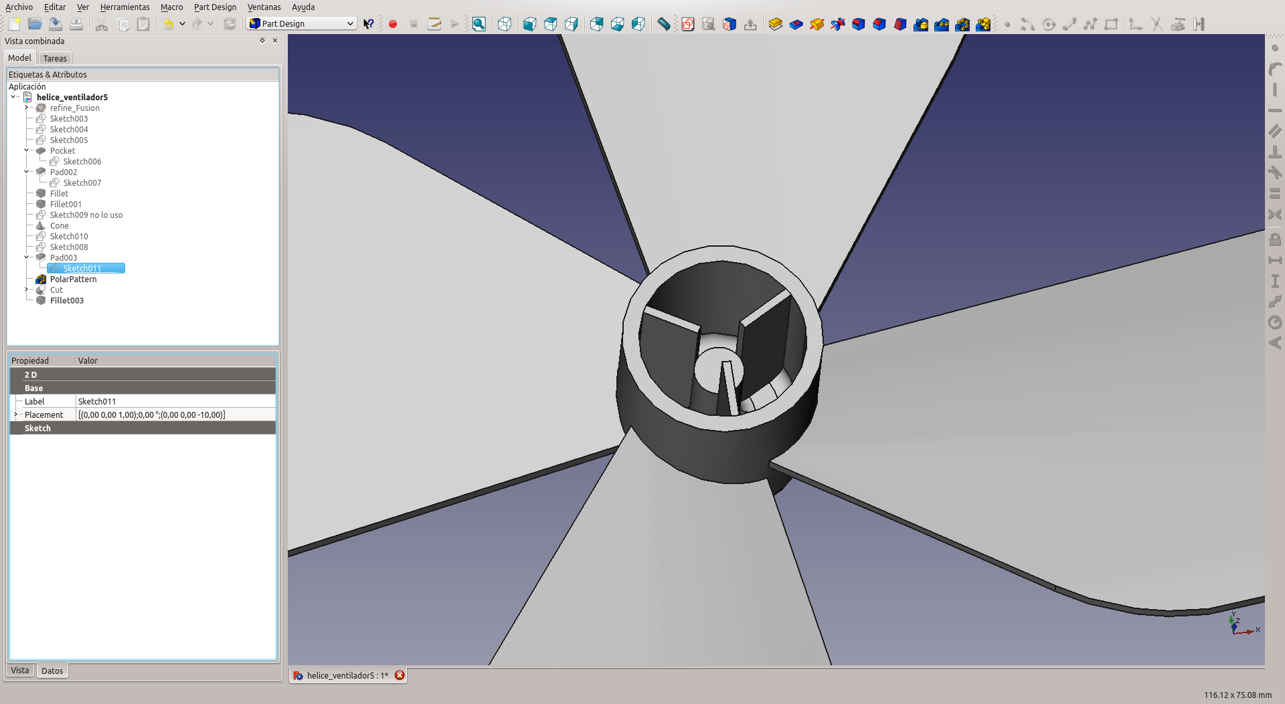
Task: Set the axonometric view cube icon
Action: [505, 24]
